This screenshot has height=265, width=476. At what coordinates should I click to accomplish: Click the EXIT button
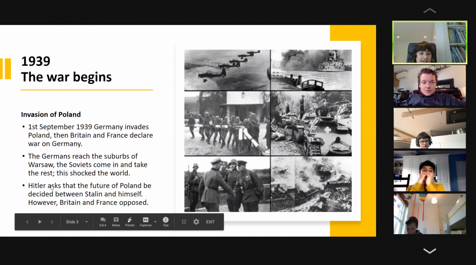pos(210,222)
